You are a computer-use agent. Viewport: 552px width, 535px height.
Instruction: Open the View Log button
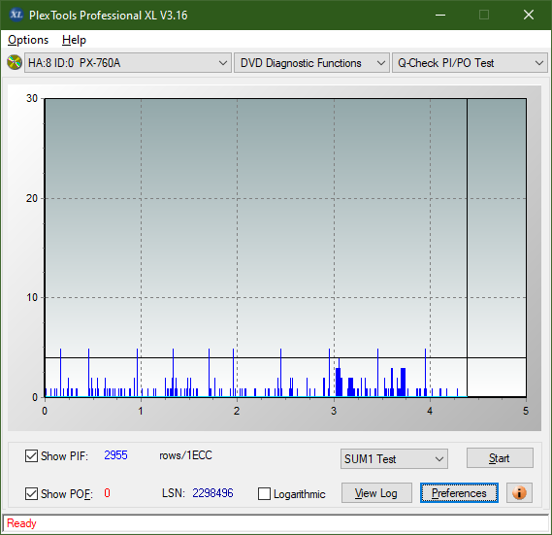point(376,492)
